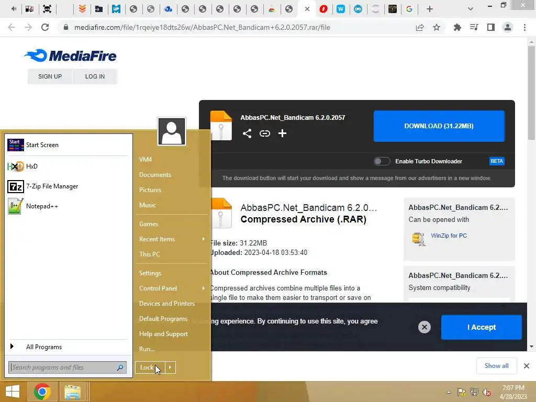Screen dimensions: 536x402
Task: Open the Start Screen entry
Action: pos(68,145)
